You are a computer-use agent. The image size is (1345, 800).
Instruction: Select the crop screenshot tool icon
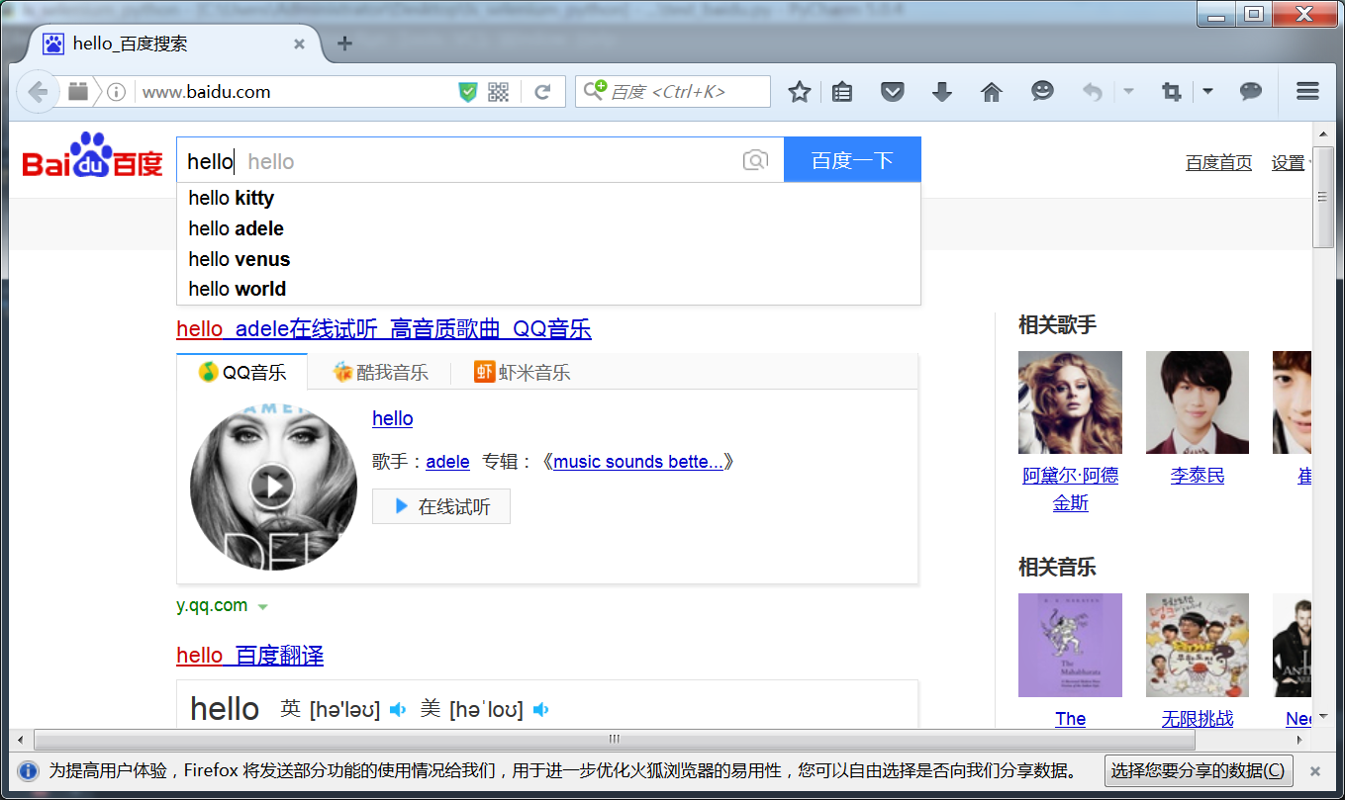click(x=1172, y=92)
